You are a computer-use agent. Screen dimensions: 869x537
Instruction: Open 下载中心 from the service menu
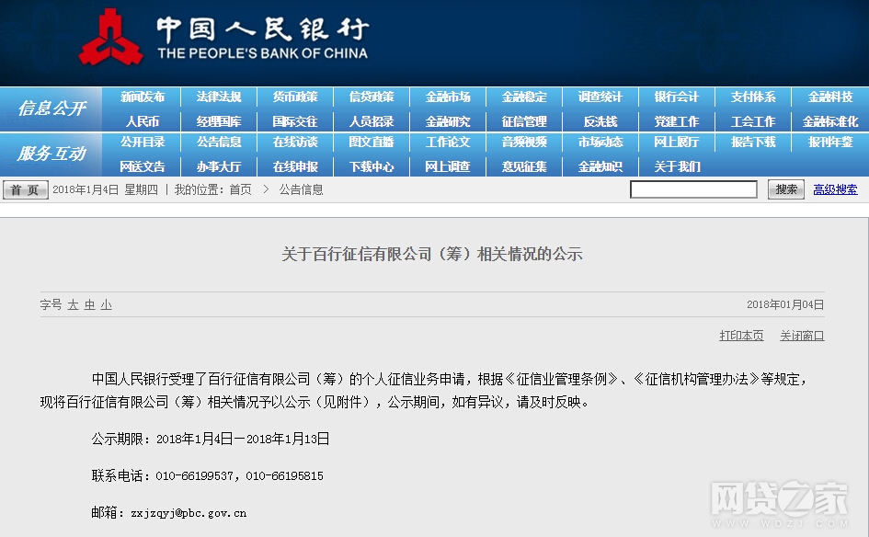click(x=372, y=166)
